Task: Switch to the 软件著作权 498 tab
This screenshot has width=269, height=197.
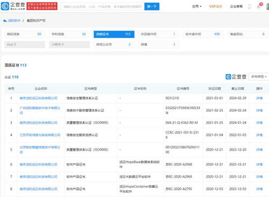Action: click(203, 34)
